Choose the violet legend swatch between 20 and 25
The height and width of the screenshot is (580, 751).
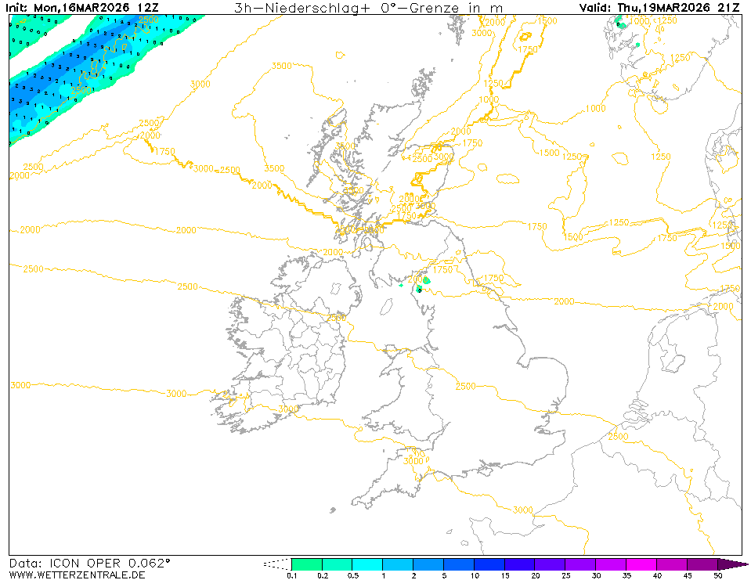coord(551,564)
